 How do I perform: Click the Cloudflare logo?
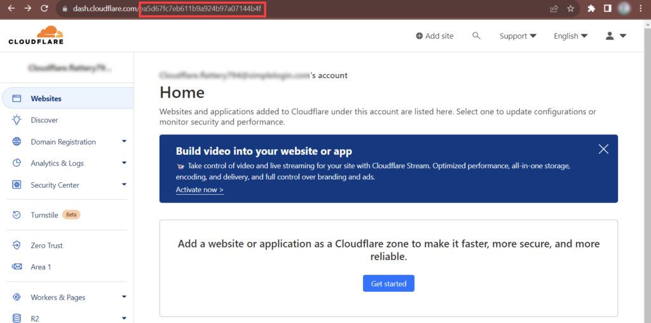pos(36,35)
